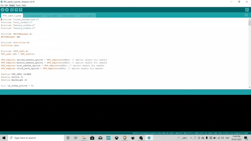
Task: Open the clock showing 11:40 PM
Action: click(236, 138)
